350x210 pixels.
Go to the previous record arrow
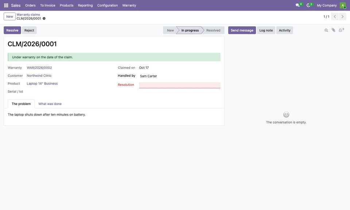click(335, 16)
